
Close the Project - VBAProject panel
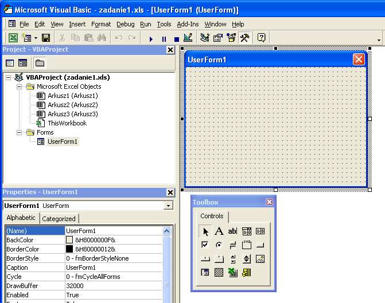pyautogui.click(x=170, y=50)
